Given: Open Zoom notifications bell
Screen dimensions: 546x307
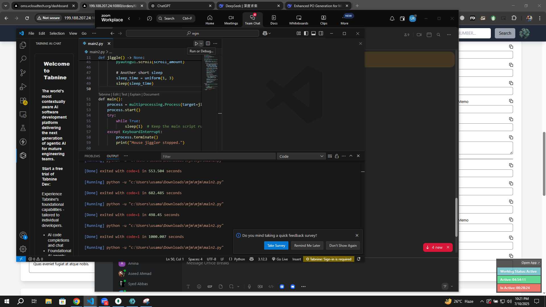Looking at the screenshot, I should pos(392,18).
